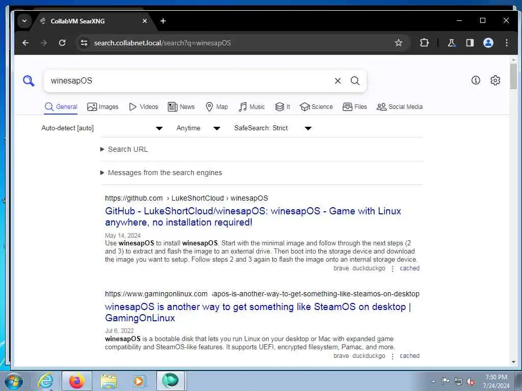Open SearXNG preferences gear

[495, 80]
